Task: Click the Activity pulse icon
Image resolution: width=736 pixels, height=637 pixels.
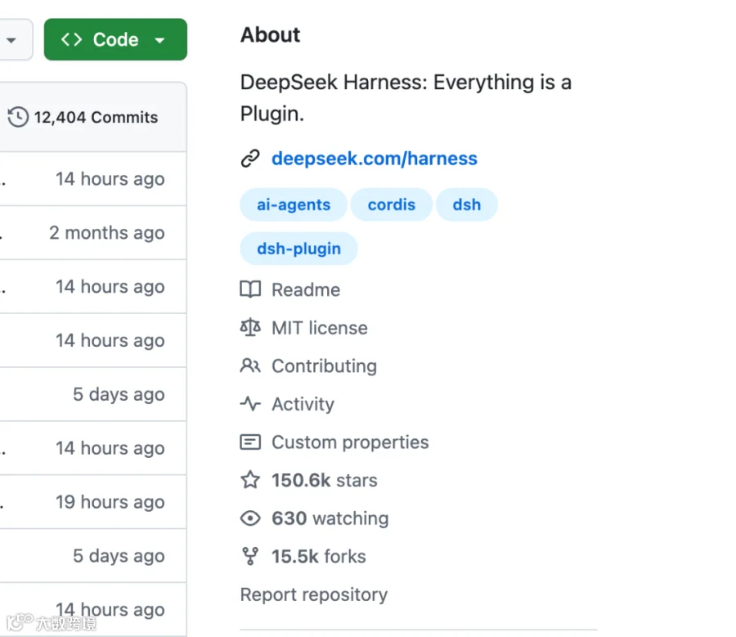Action: coord(250,404)
